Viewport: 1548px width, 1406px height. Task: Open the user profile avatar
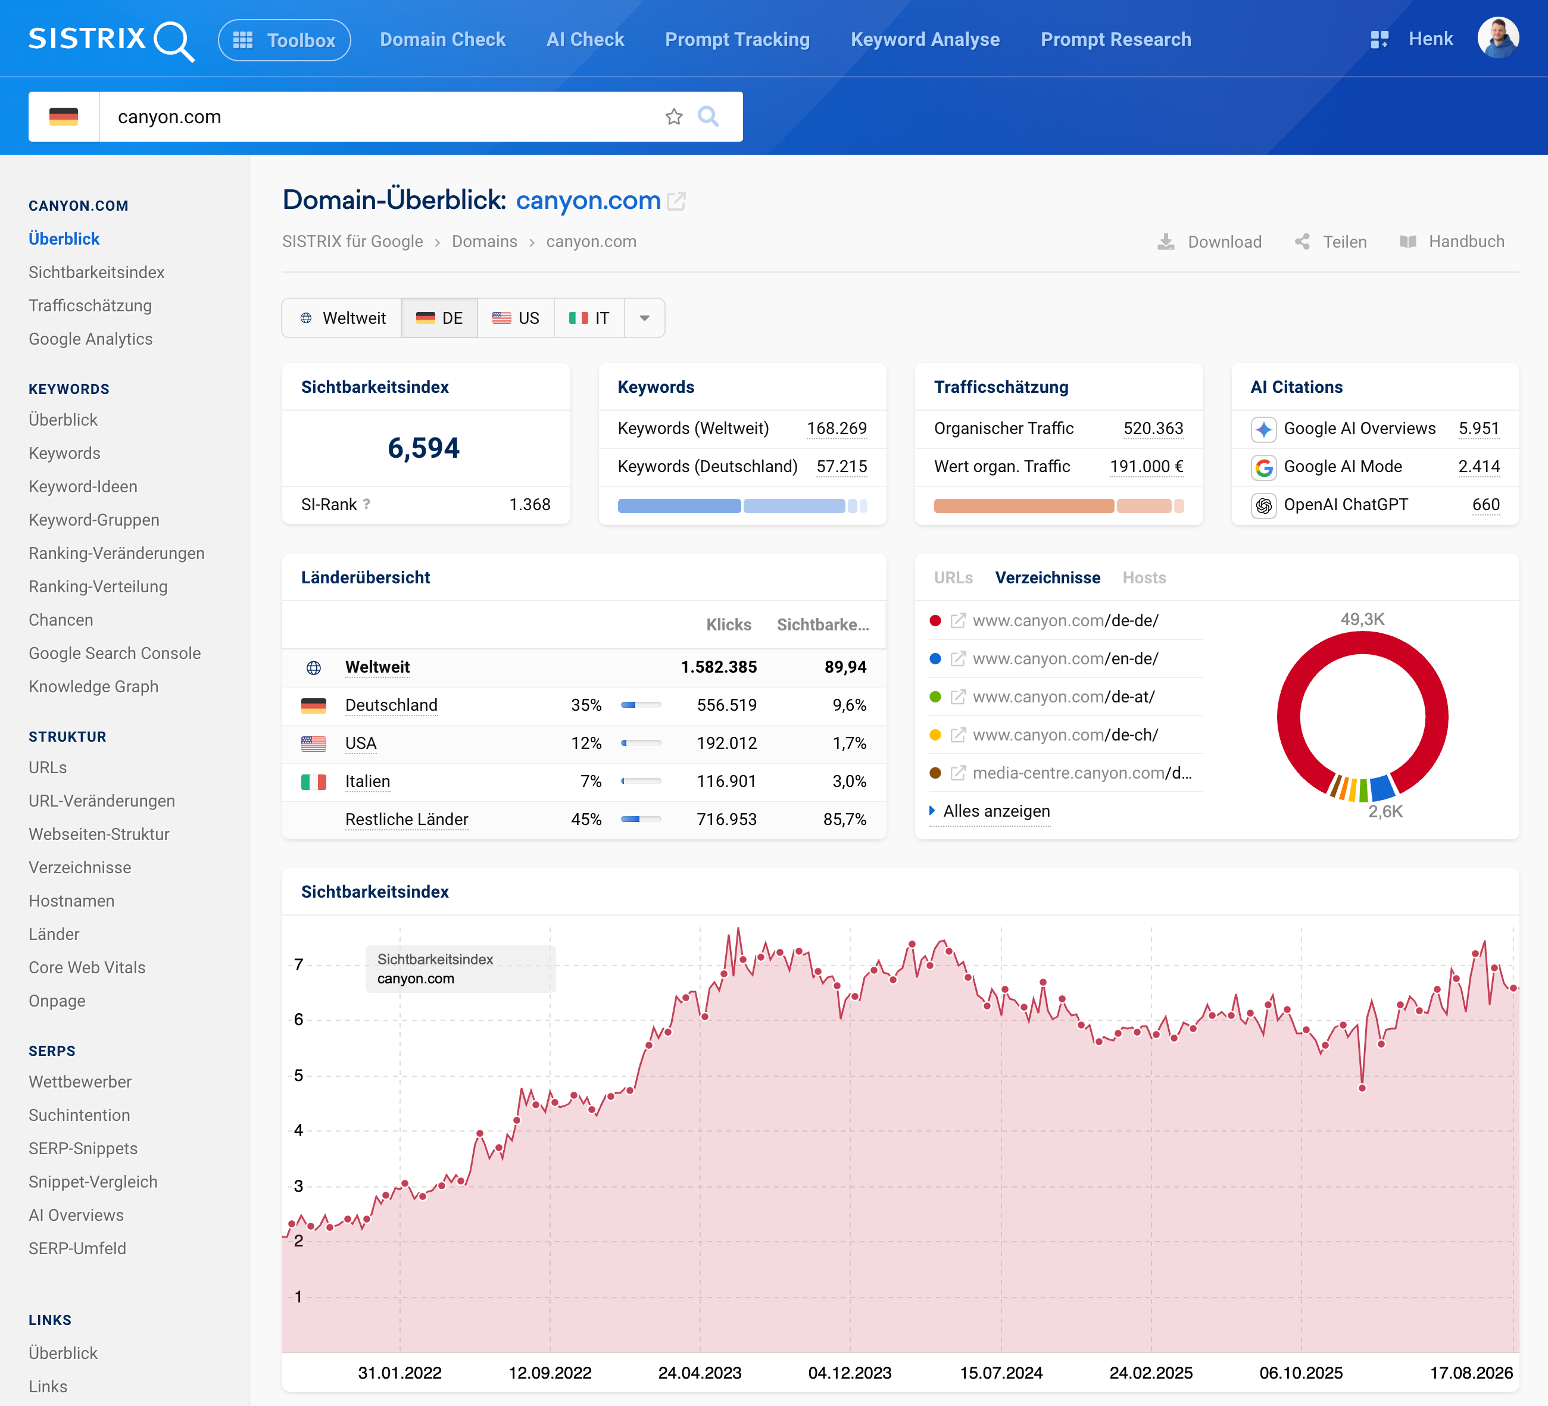[x=1498, y=39]
